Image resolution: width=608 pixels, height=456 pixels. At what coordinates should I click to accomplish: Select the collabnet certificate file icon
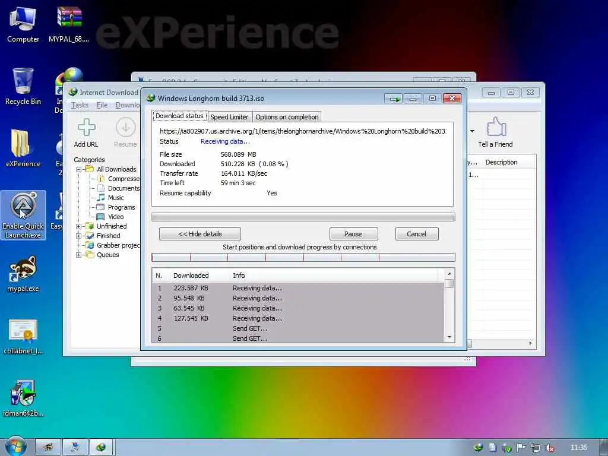pyautogui.click(x=23, y=337)
